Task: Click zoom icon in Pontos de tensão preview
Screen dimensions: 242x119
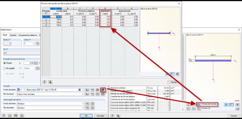Action: pos(177,74)
